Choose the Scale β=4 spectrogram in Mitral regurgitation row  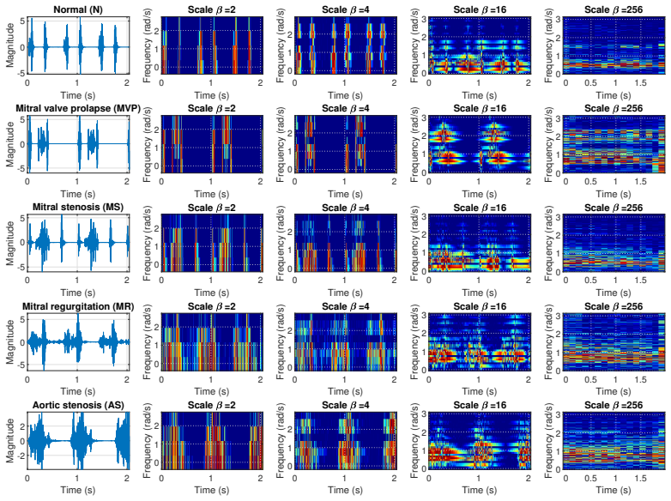click(x=346, y=342)
